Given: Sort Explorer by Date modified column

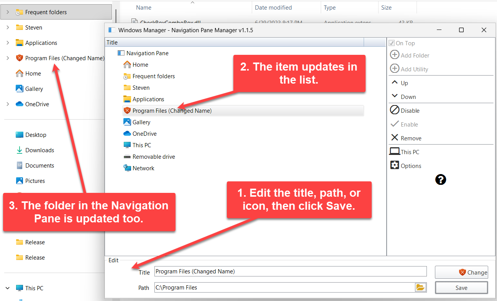Looking at the screenshot, I should click(x=273, y=7).
